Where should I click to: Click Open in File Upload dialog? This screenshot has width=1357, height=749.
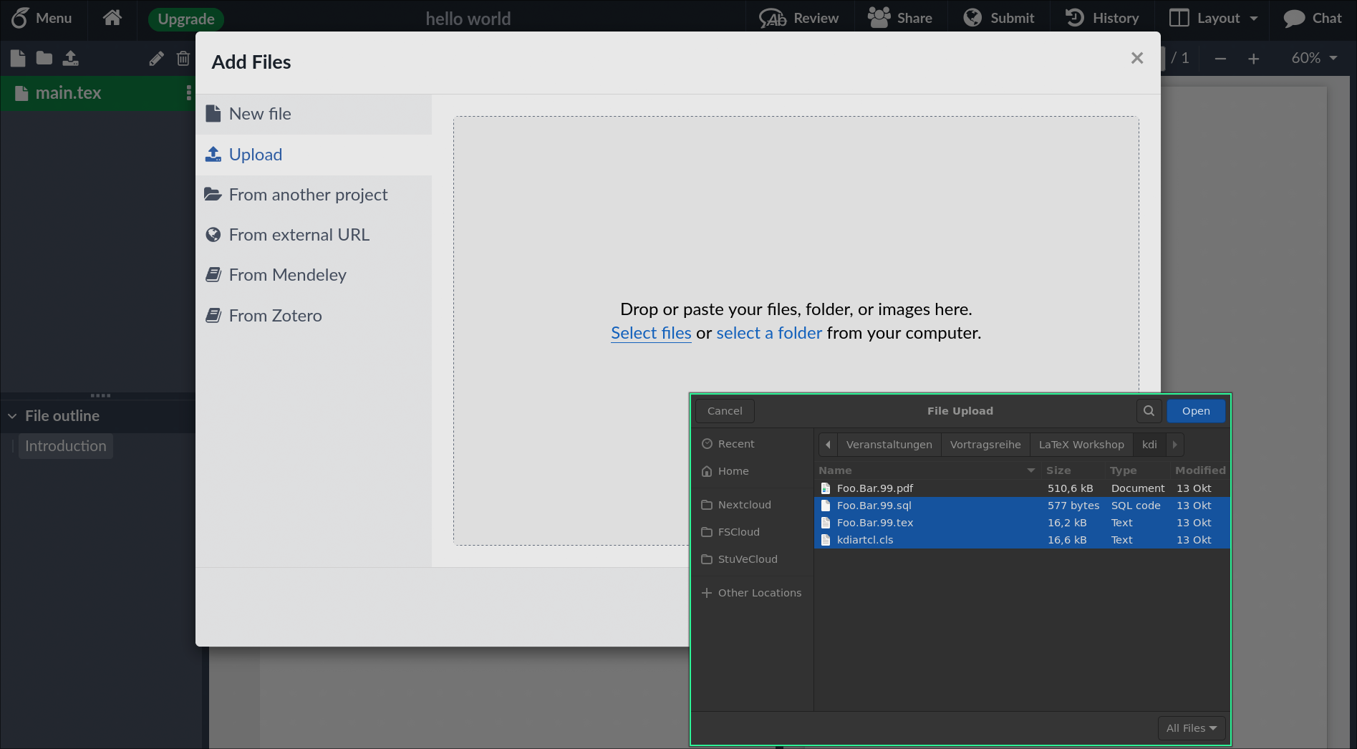1196,411
